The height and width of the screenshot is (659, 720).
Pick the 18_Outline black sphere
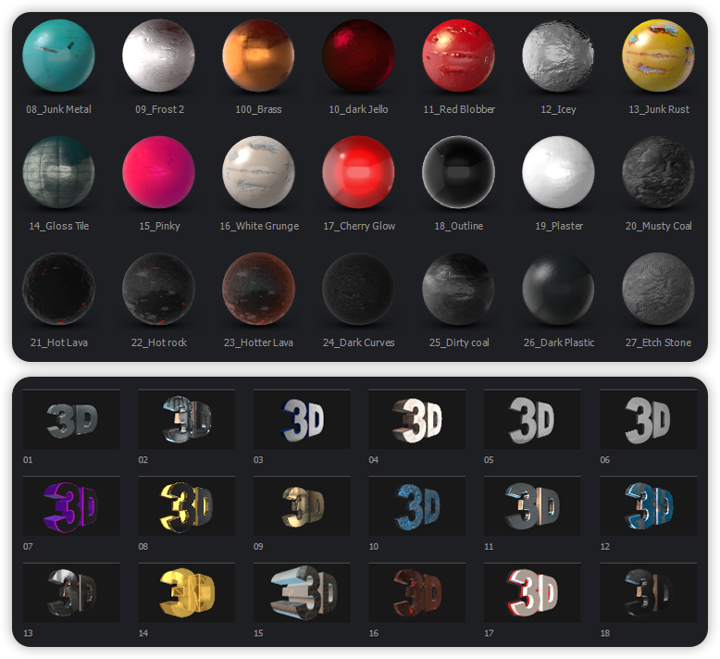click(x=459, y=172)
